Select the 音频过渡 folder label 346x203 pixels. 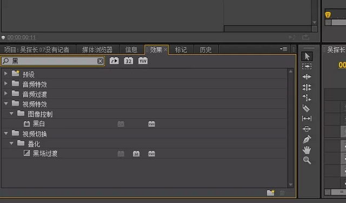click(x=35, y=95)
